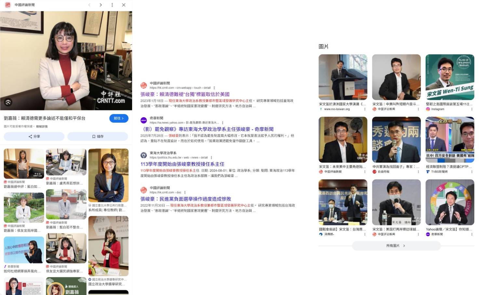
Task: Open 國立臺北大學公共行政 related image
Action: tap(108, 176)
